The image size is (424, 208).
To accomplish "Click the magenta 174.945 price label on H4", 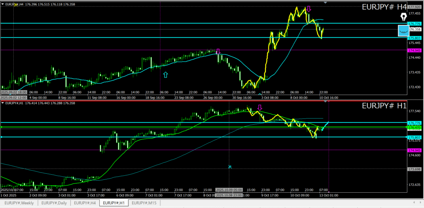I will [414, 50].
